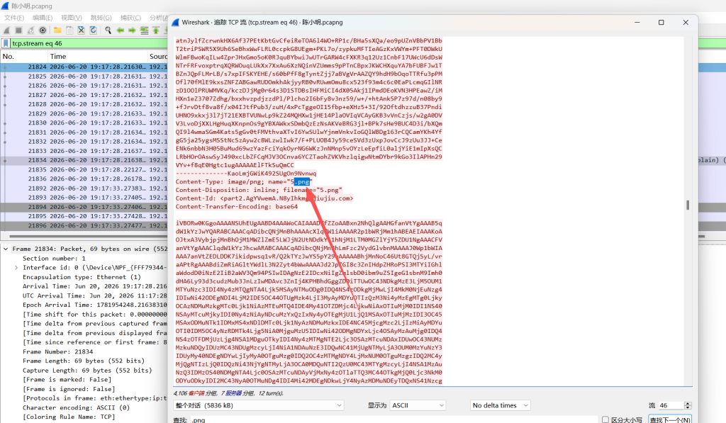Click the Wireshark fin icon in the dialog title
Screen dimensions: 726x423
(x=176, y=22)
